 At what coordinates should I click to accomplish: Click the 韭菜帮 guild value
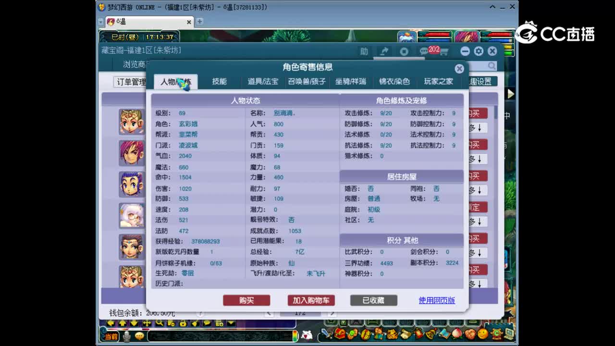(x=188, y=135)
